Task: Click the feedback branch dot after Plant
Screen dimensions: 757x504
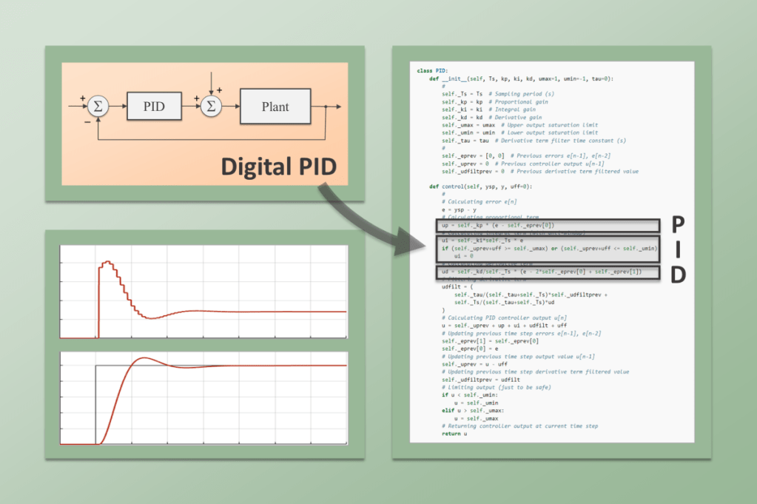Action: click(326, 107)
